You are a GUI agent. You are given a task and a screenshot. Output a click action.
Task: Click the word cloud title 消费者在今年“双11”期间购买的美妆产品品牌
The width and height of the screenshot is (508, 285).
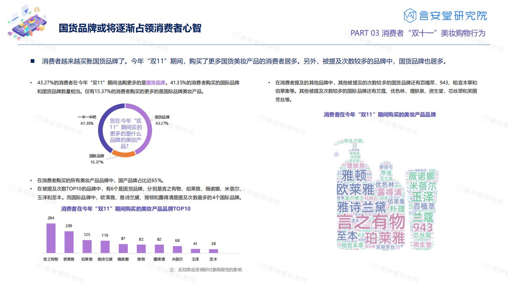pos(379,114)
